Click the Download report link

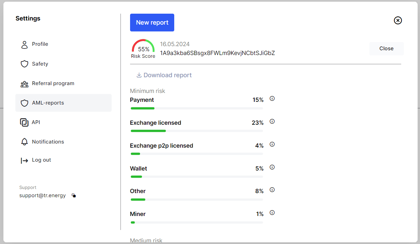[x=167, y=75]
